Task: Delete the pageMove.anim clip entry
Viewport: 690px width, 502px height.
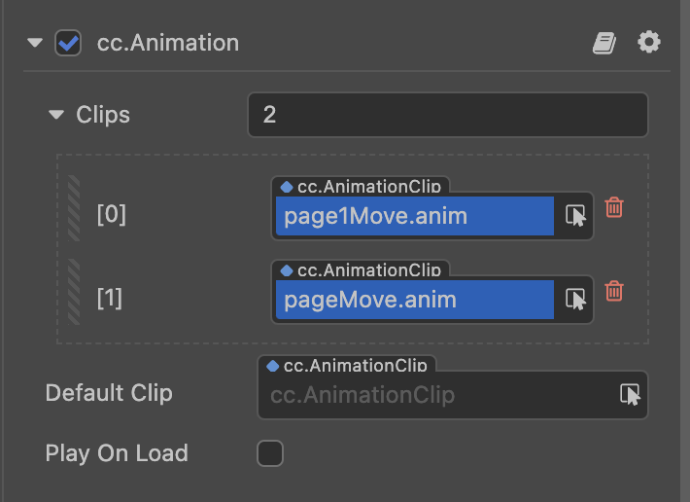Action: [614, 291]
